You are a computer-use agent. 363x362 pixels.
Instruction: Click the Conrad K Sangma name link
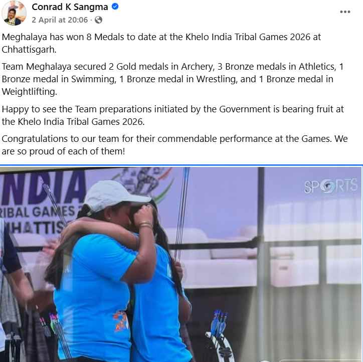pos(70,7)
